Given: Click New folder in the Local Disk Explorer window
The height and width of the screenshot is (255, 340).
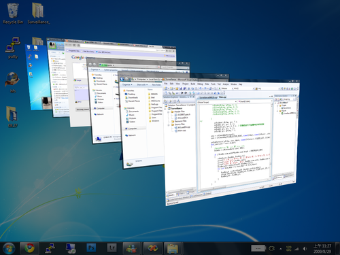Looking at the screenshot, I should 156,85.
